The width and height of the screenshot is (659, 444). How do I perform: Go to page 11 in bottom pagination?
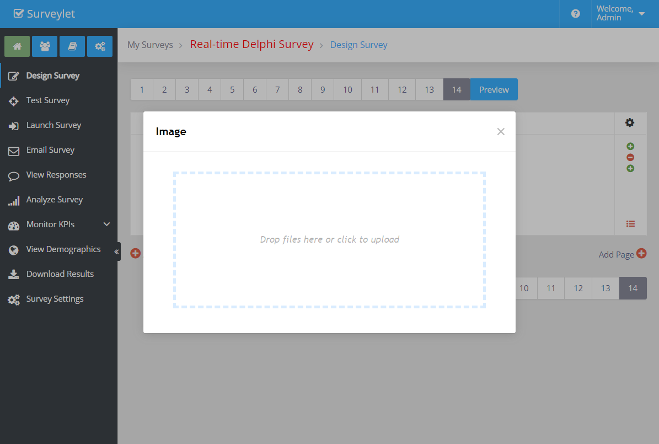click(551, 288)
